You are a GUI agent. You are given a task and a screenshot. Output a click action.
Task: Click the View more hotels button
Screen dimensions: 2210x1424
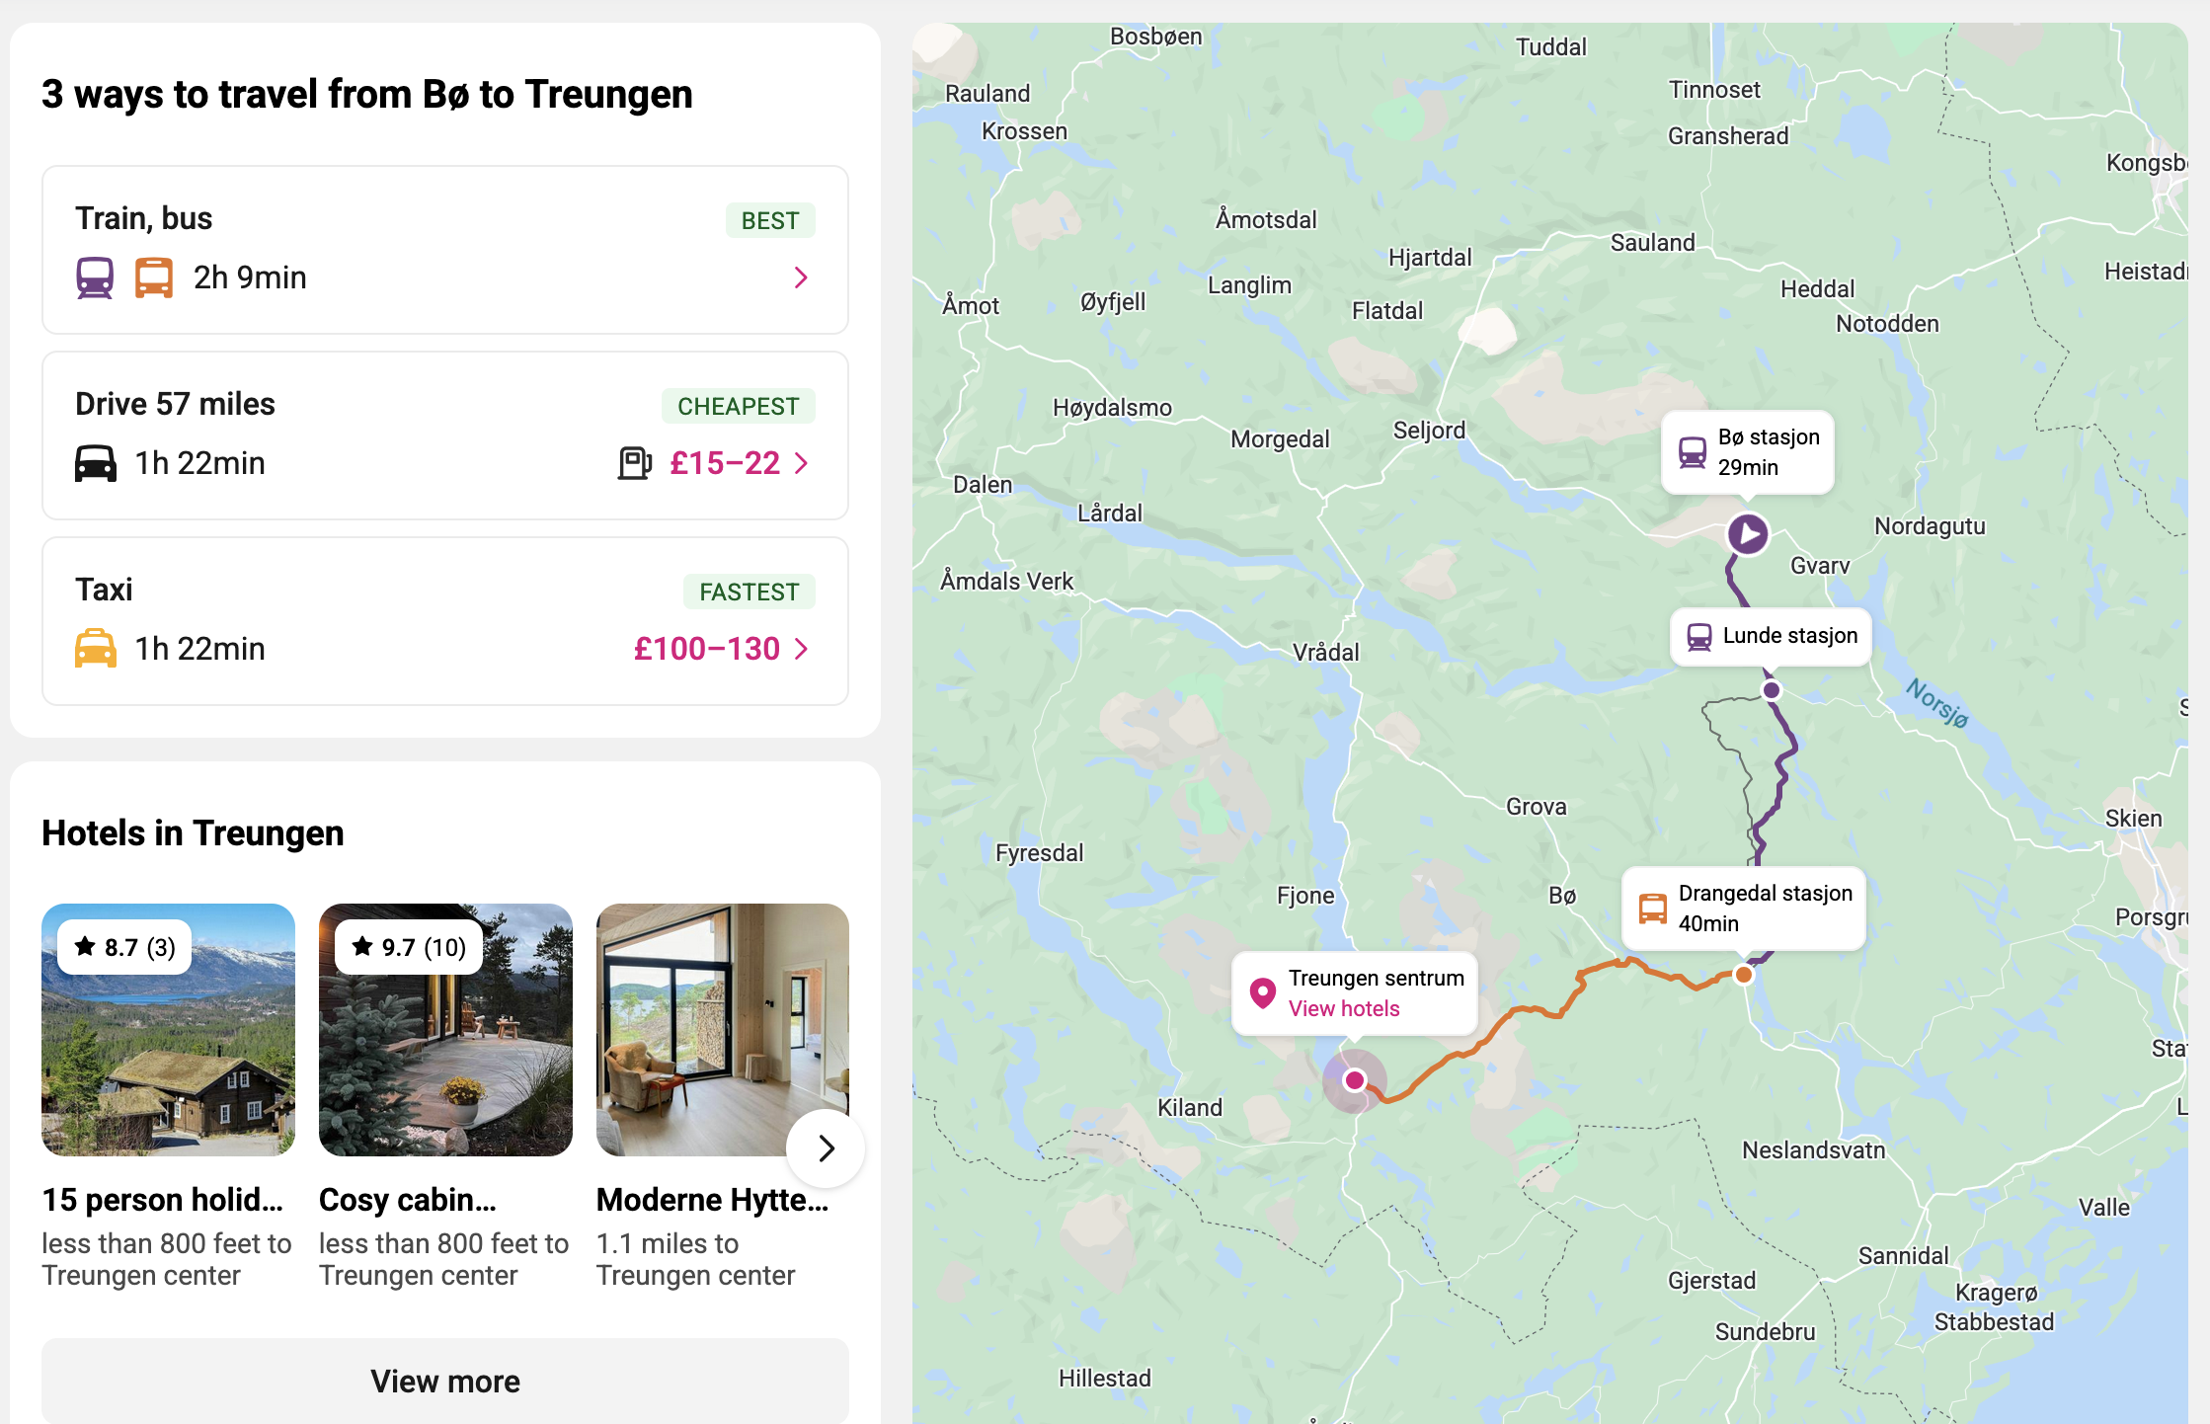(x=445, y=1381)
